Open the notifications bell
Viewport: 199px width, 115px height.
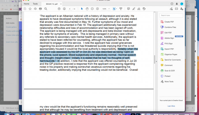(177, 4)
